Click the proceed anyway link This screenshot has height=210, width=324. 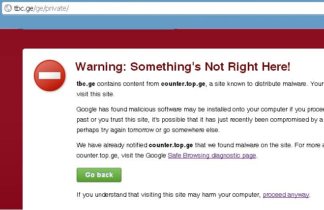286,195
